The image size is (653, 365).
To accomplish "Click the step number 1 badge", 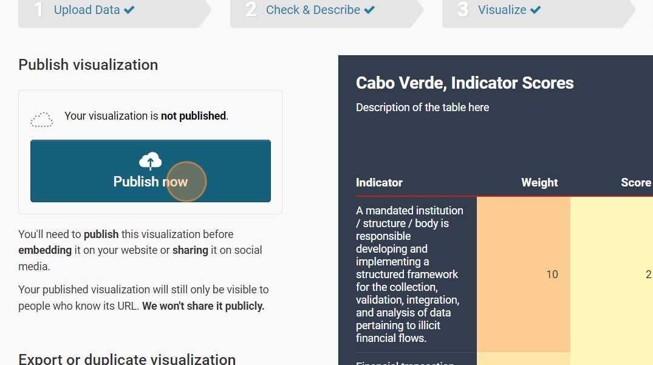I will (39, 10).
